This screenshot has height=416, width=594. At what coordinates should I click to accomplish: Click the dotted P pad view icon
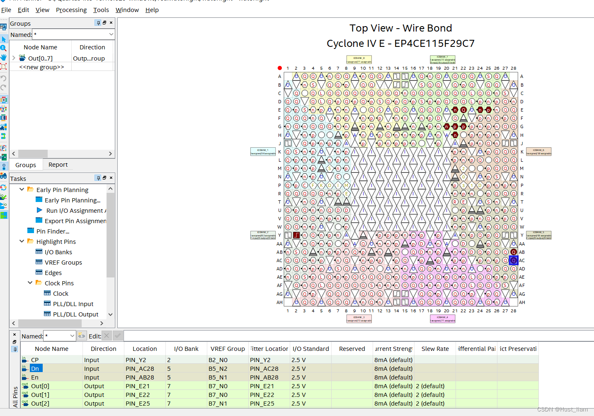(4, 148)
